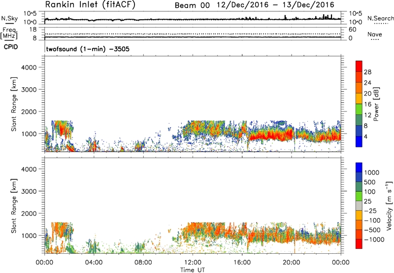The height and width of the screenshot is (273, 394).
Task: Select the Freq. [MHz] axis label
Action: 9,34
